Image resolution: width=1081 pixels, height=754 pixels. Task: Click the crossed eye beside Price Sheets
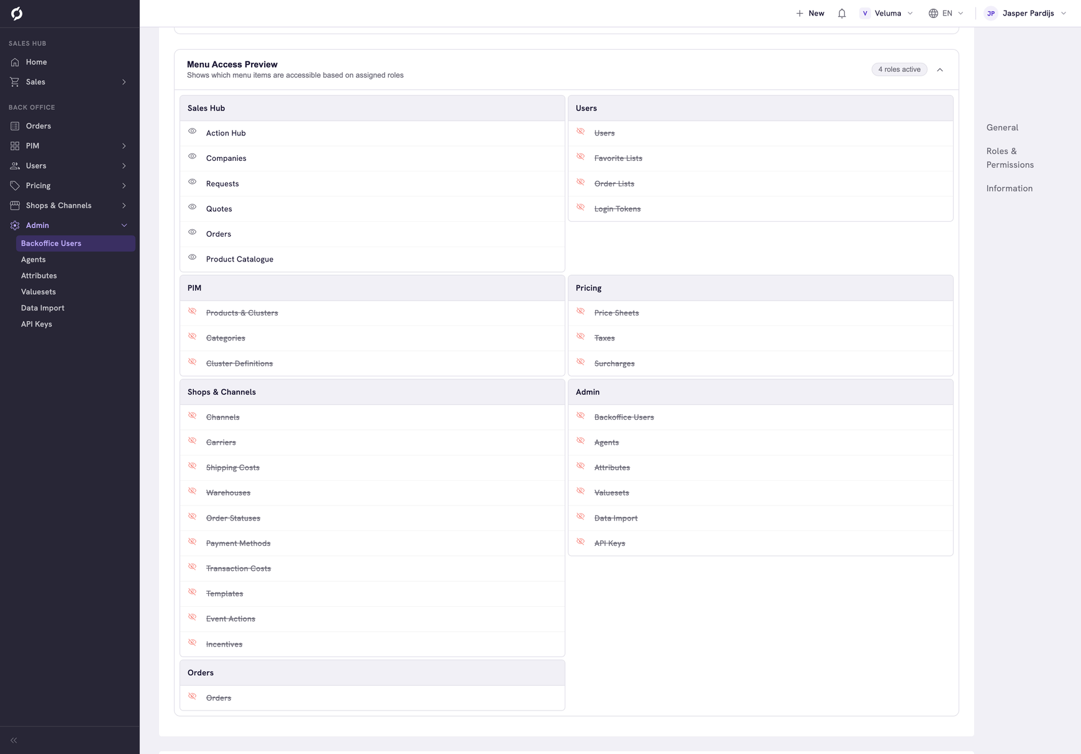pyautogui.click(x=581, y=311)
